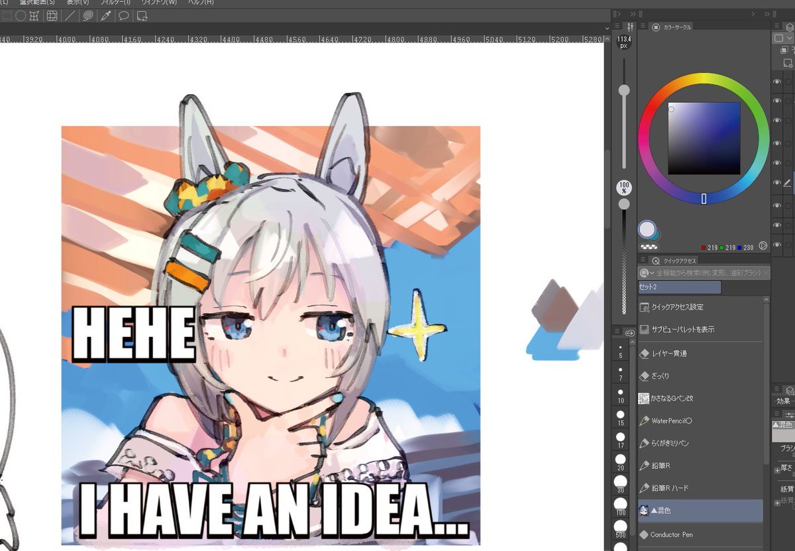Toggle visibility eye beside the pencil-marked layer
This screenshot has height=551, width=795.
(777, 183)
